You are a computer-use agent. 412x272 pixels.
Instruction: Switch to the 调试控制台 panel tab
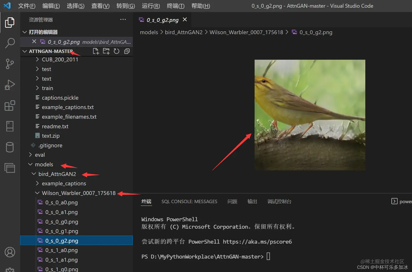tap(279, 201)
